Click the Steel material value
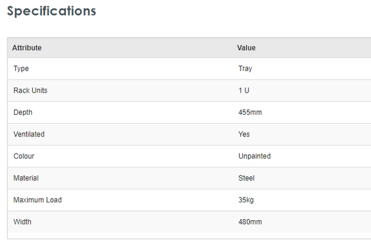 coord(247,178)
